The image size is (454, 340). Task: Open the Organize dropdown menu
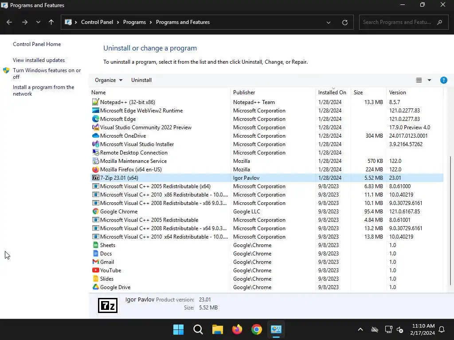[109, 80]
